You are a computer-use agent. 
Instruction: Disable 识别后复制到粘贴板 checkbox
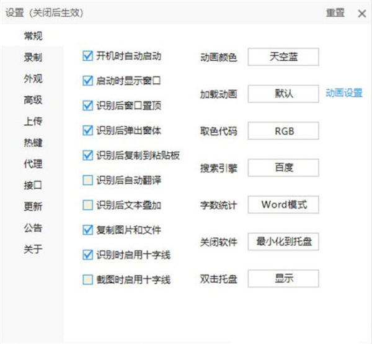click(x=87, y=155)
